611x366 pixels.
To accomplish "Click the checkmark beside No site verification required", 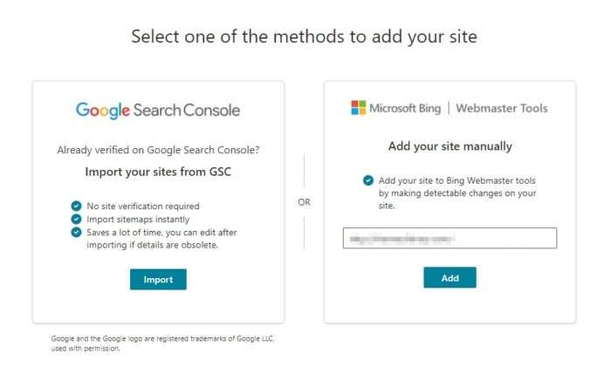I will coord(77,206).
